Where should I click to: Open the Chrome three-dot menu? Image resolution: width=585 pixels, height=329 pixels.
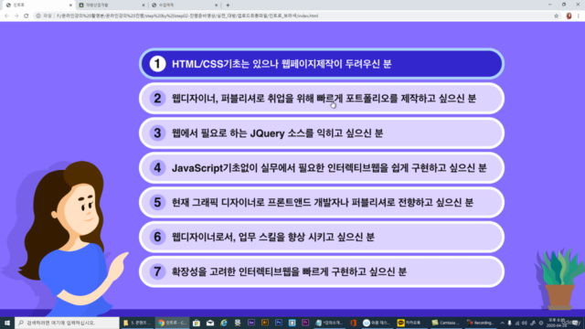(579, 16)
